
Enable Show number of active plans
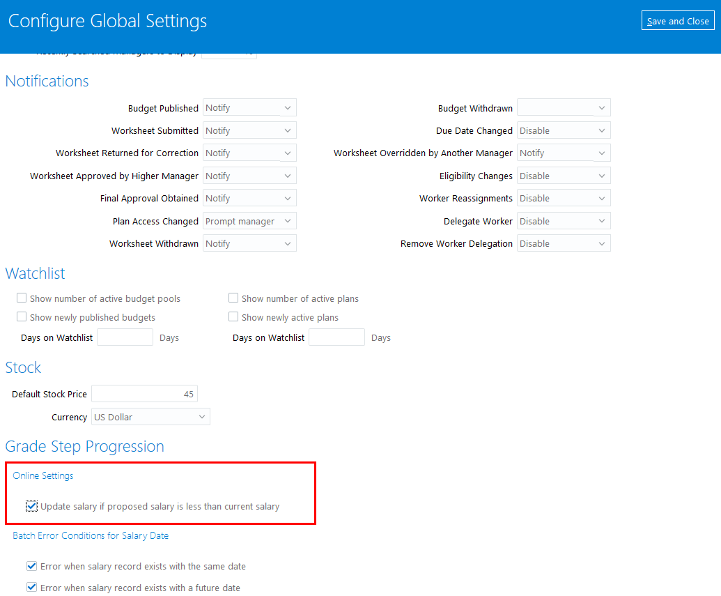coord(233,298)
